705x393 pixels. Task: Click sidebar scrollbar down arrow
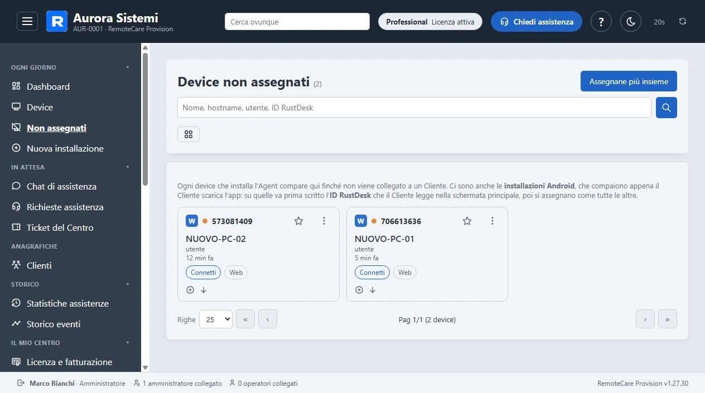pyautogui.click(x=145, y=367)
